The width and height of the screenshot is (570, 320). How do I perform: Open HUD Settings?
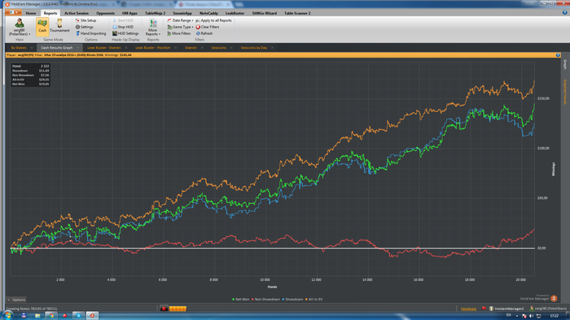[x=125, y=33]
